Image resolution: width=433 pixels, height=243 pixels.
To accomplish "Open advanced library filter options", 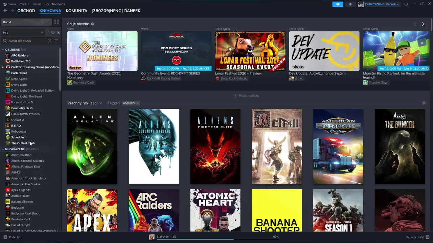I will (56, 41).
